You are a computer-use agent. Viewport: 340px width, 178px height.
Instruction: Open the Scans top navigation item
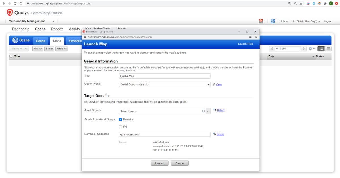click(x=40, y=29)
